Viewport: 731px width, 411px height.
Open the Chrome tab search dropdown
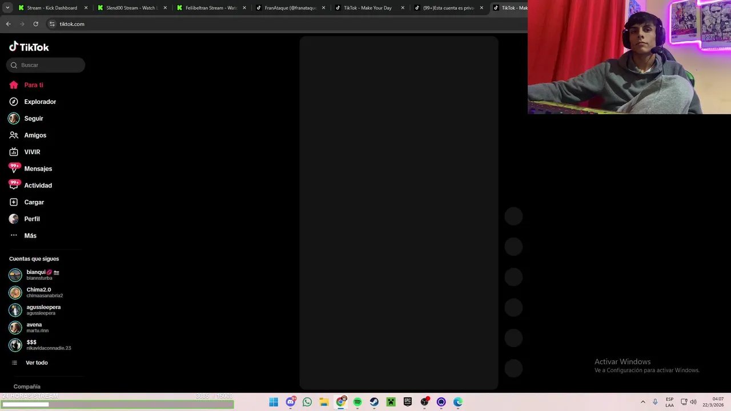(7, 8)
